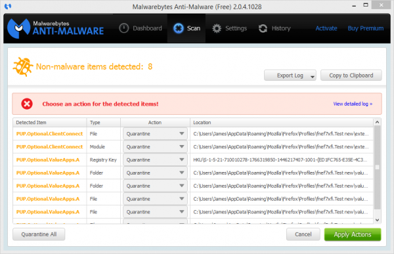Screen dimensions: 394x254
Task: Select the first PUP.Optional.ValueApps.A Folder row
Action: coord(193,173)
